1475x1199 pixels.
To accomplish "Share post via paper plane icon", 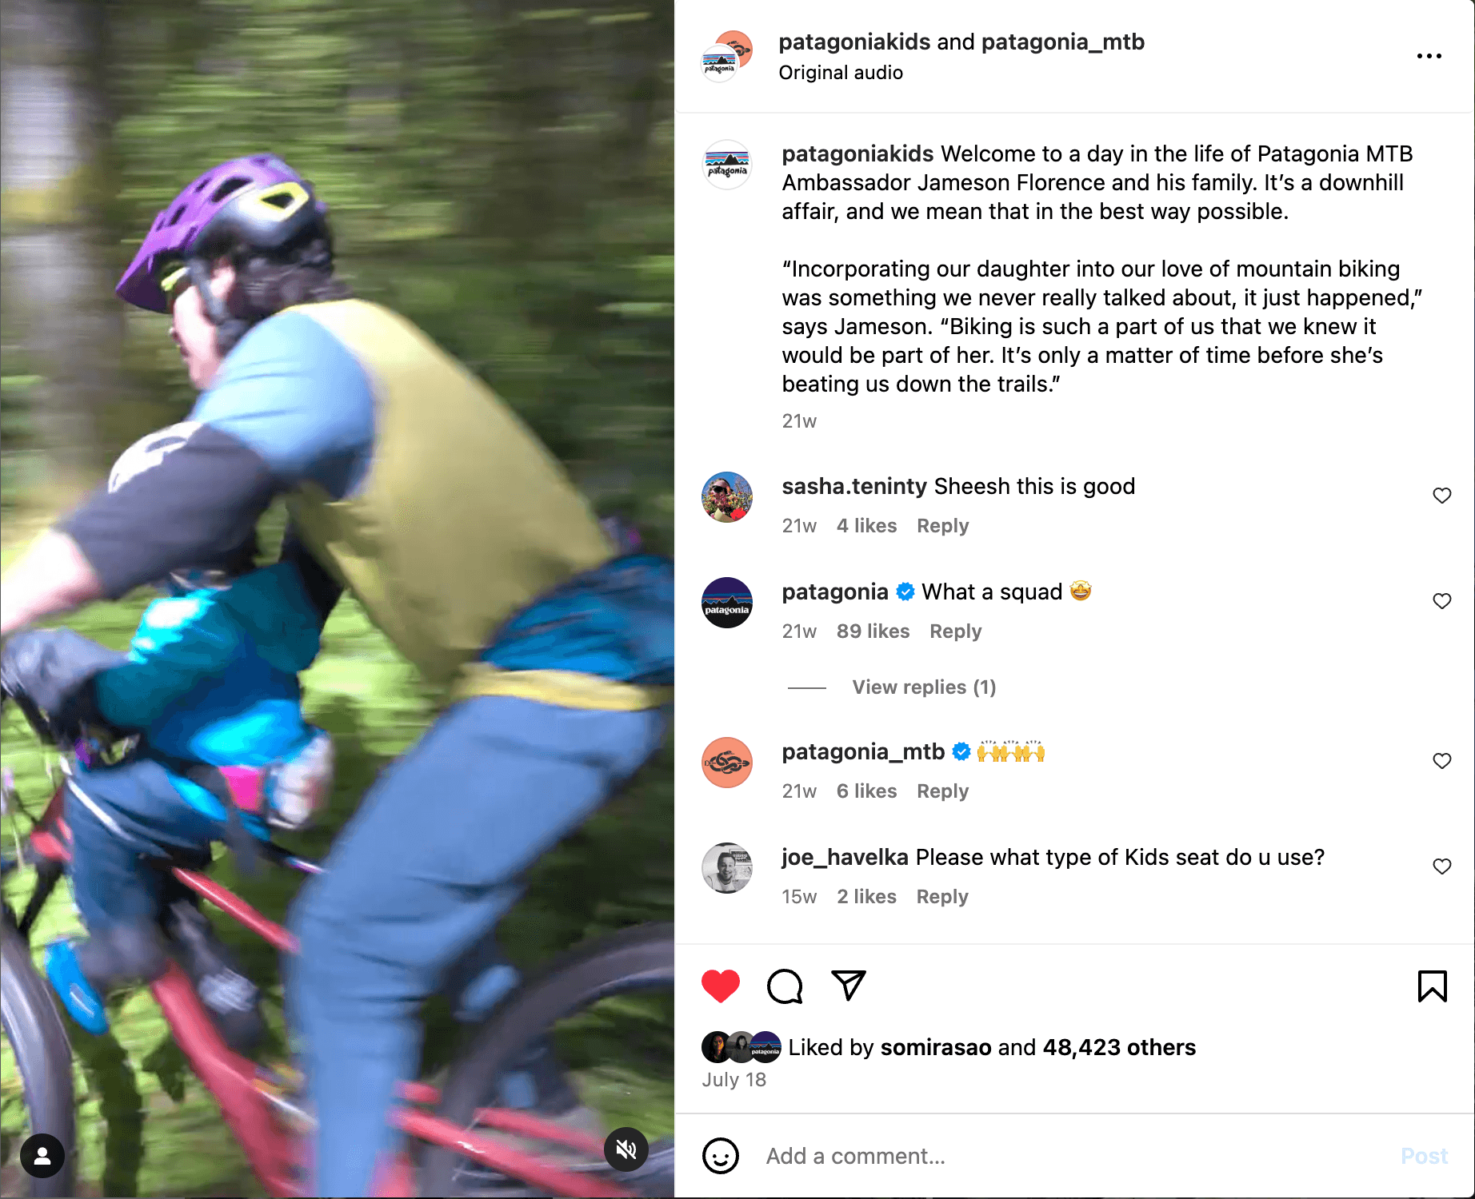I will [x=848, y=986].
